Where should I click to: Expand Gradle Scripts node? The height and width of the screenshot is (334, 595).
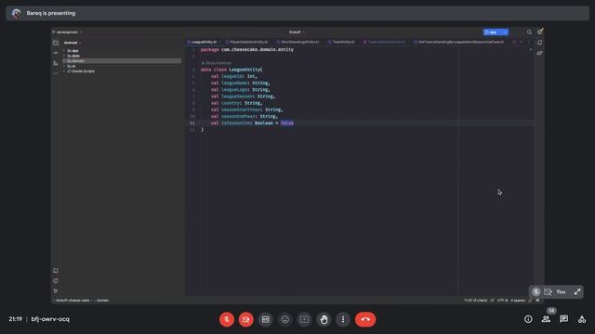coord(64,71)
